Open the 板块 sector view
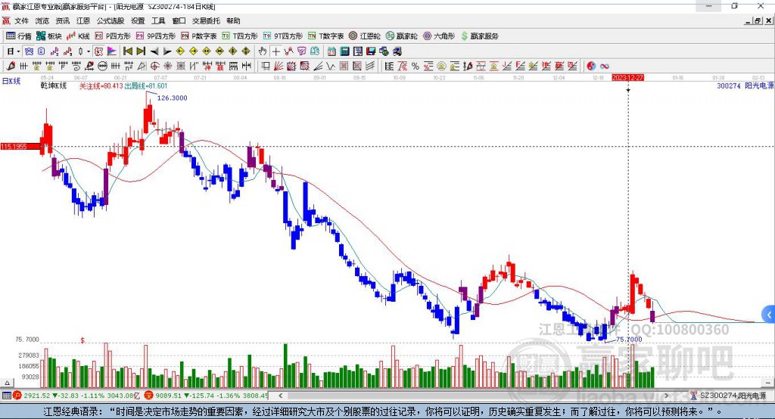Viewport: 775px width, 419px height. click(48, 36)
